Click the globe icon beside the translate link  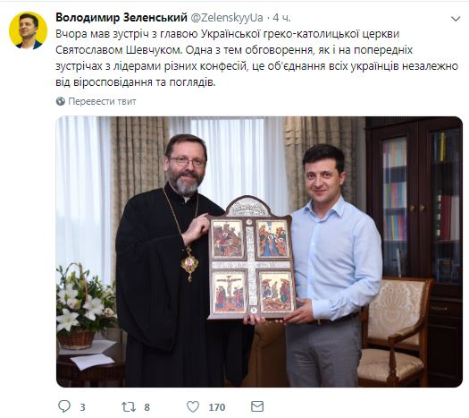tap(61, 101)
